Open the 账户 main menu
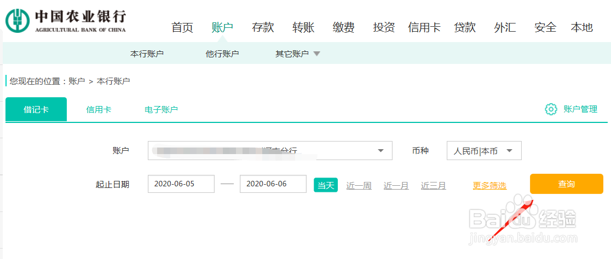 (x=222, y=27)
